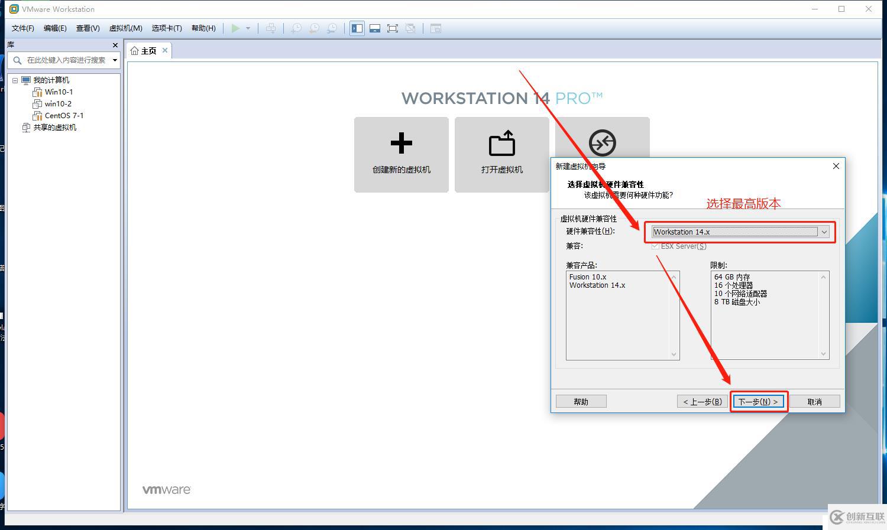This screenshot has width=887, height=530.
Task: Open the 虚拟机(M) menu
Action: 125,28
